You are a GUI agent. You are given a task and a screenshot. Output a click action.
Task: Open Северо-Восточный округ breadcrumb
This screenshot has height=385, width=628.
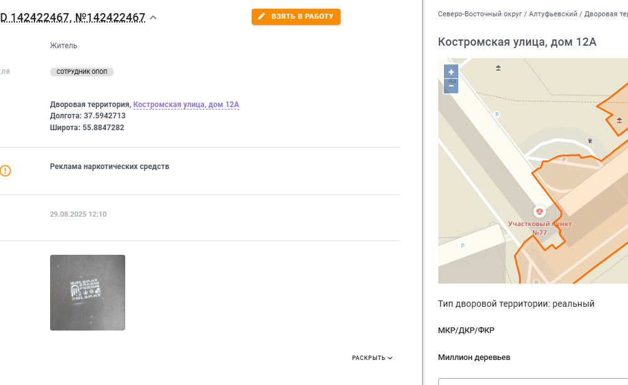pos(480,14)
